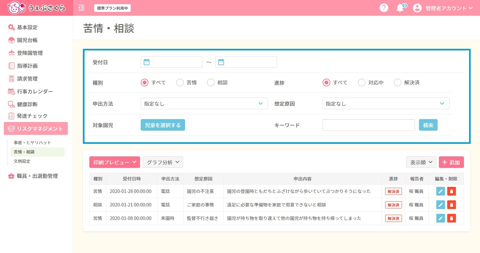Click 解決済 badge in 2020-01-28 row
Viewport: 480px width, 253px height.
(394, 191)
